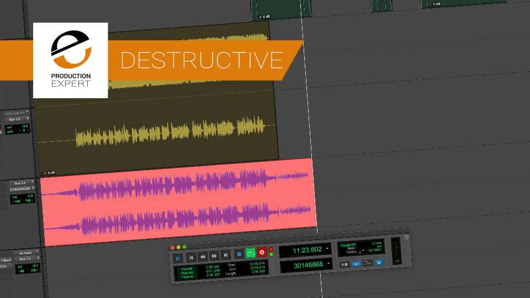The height and width of the screenshot is (298, 530).
Task: Toggle the metronome click button
Action: (x=356, y=264)
